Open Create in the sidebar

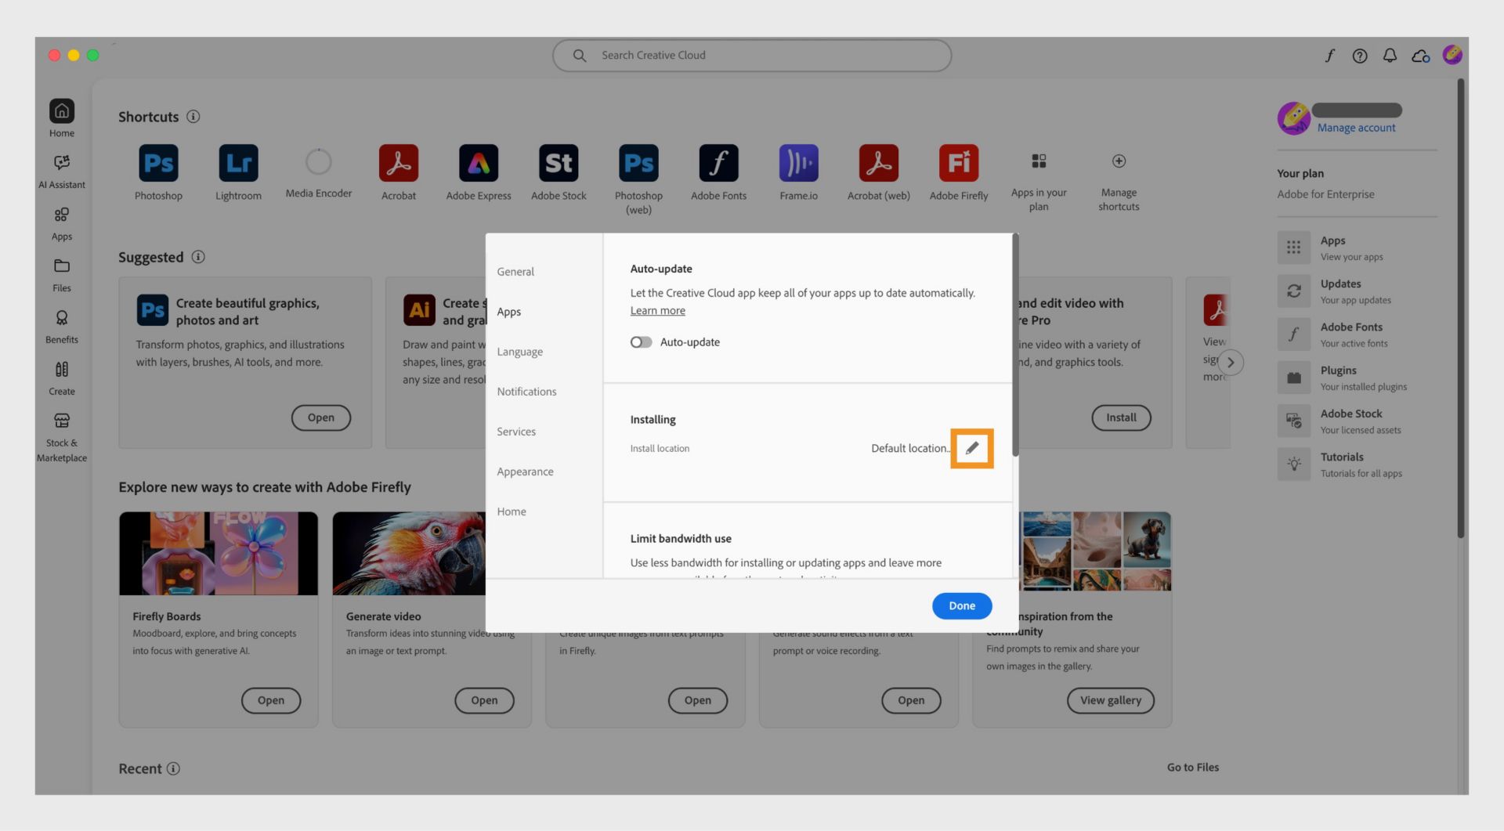62,378
